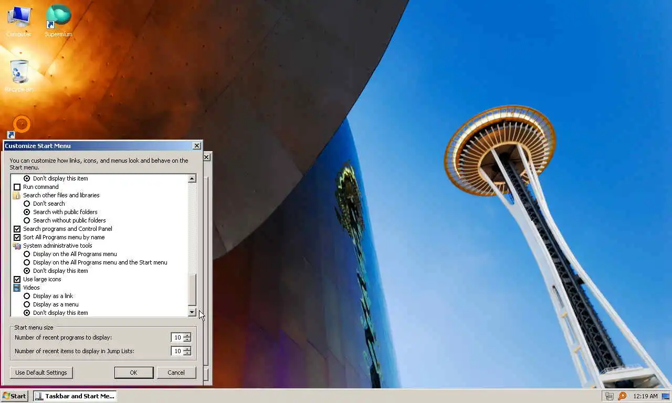Click Taskbar and Start Menu taskbar button
Image resolution: width=672 pixels, height=403 pixels.
pos(75,396)
